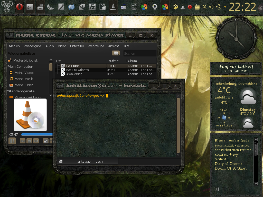
Task: Select the Awakening playlist row
Action: coord(106,74)
